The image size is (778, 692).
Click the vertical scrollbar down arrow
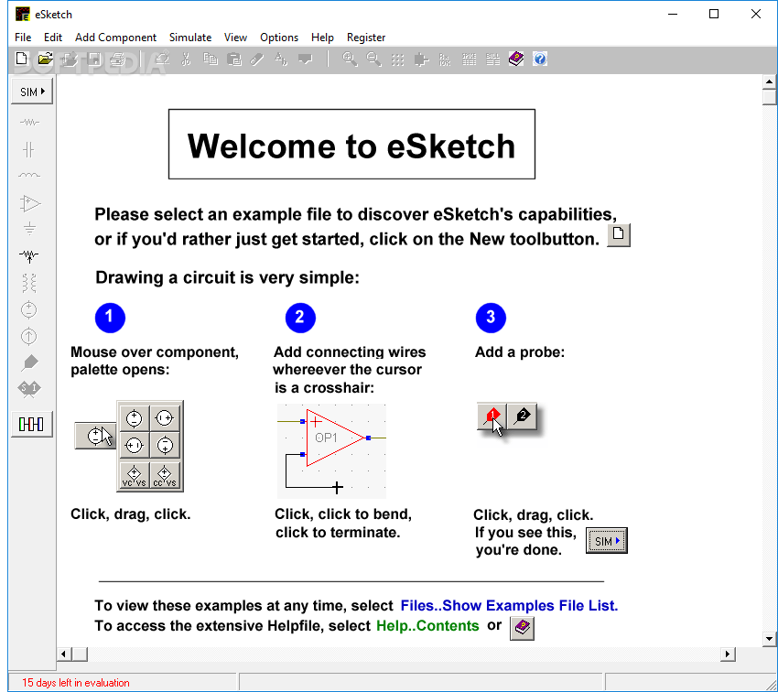tap(769, 639)
